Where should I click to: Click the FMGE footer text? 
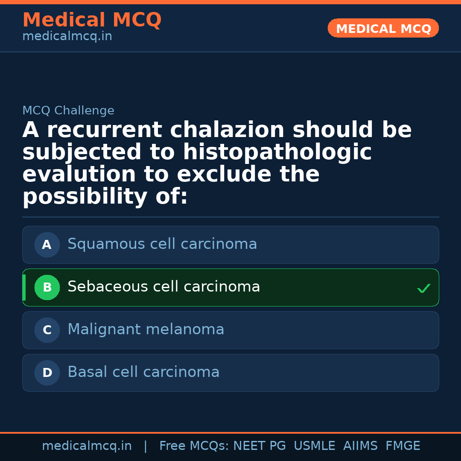[403, 446]
